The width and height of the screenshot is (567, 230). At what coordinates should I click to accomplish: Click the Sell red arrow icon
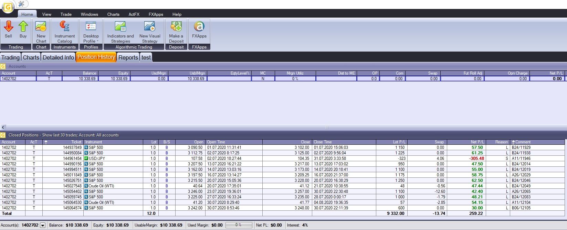click(9, 26)
